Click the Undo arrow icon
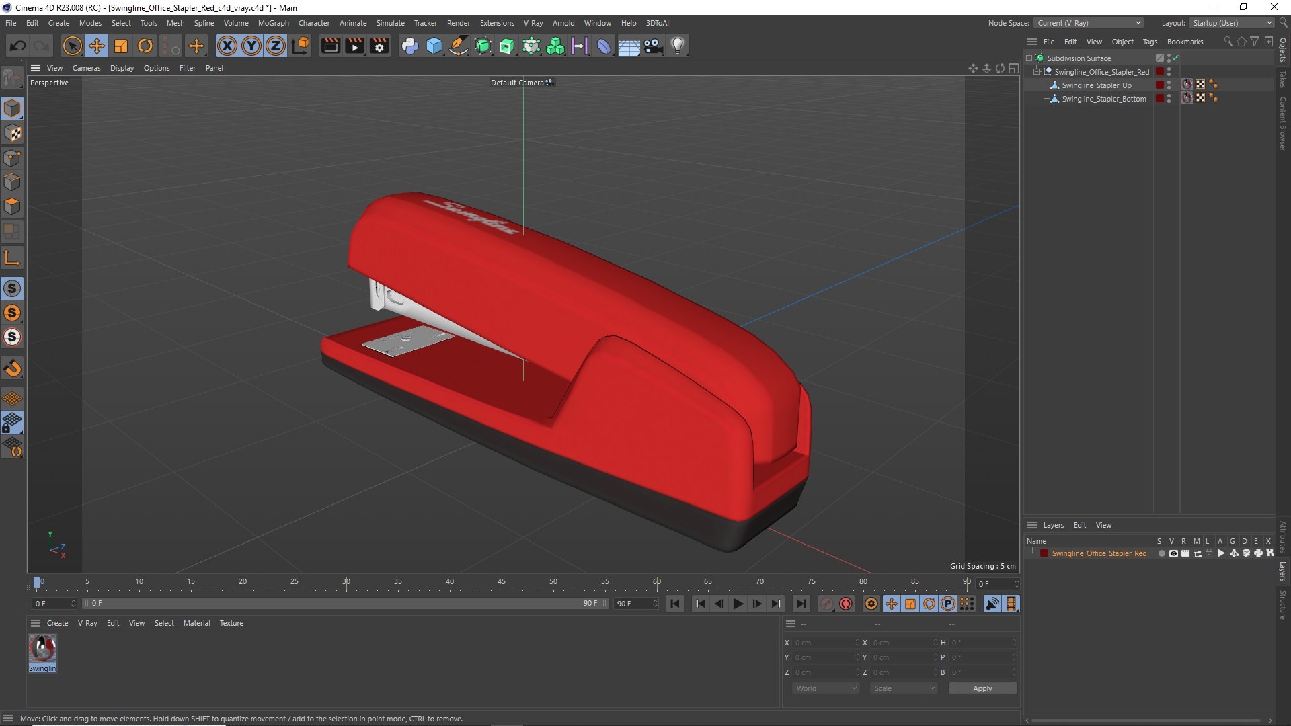This screenshot has width=1291, height=726. (x=18, y=46)
